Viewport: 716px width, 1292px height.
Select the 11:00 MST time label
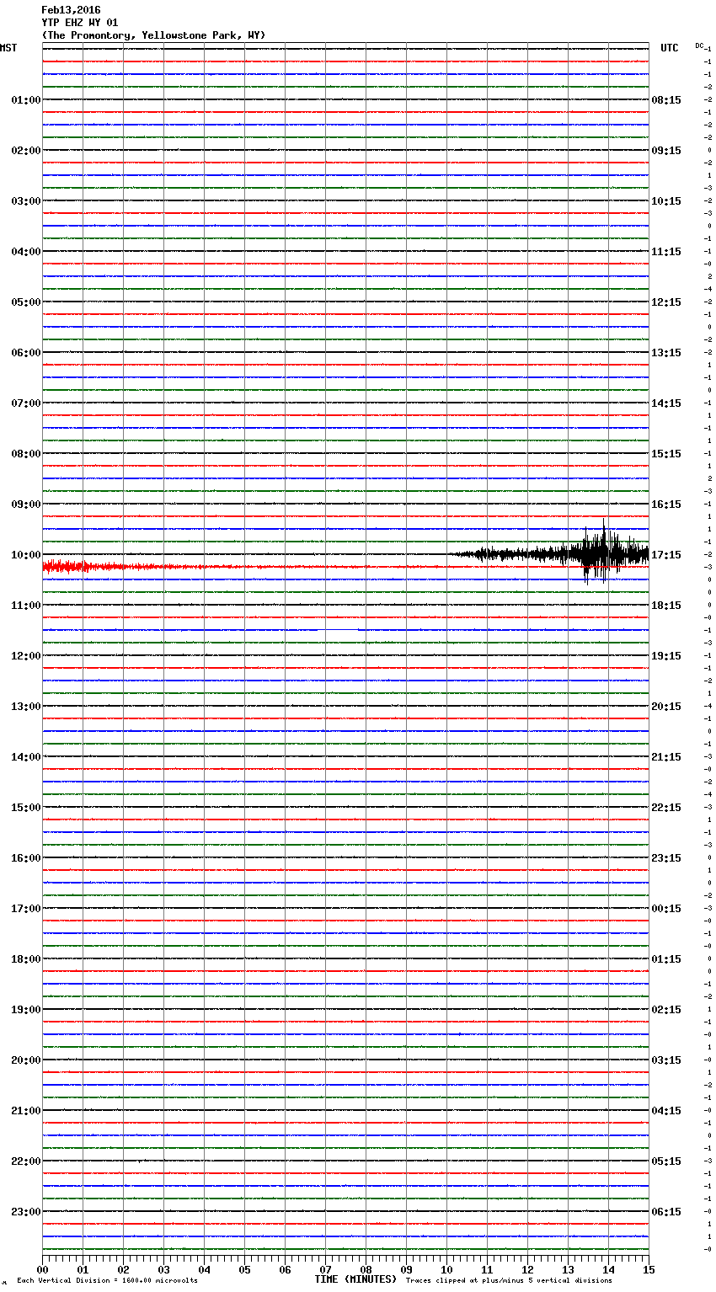tap(25, 606)
